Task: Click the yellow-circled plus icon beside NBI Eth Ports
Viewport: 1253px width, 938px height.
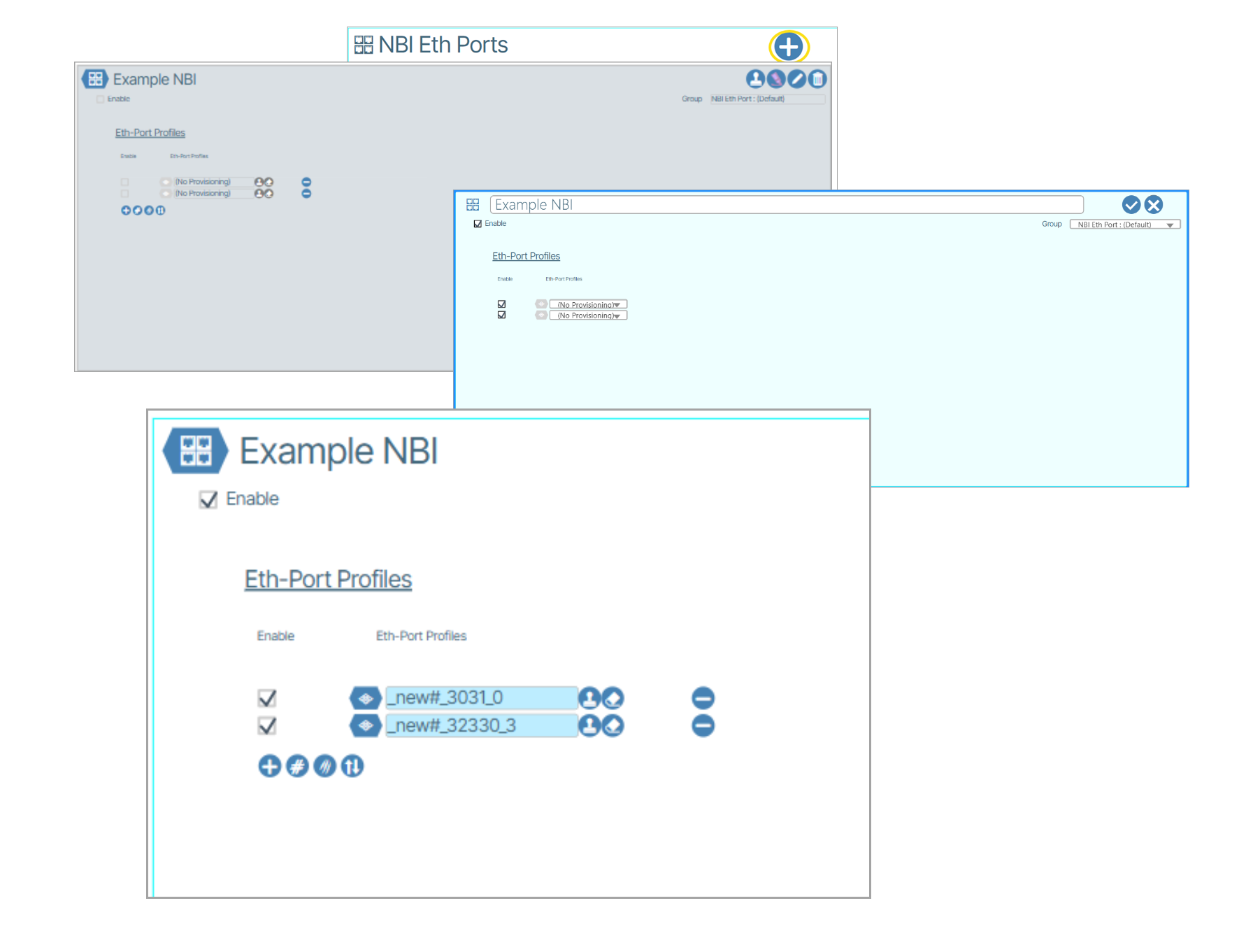Action: 788,47
